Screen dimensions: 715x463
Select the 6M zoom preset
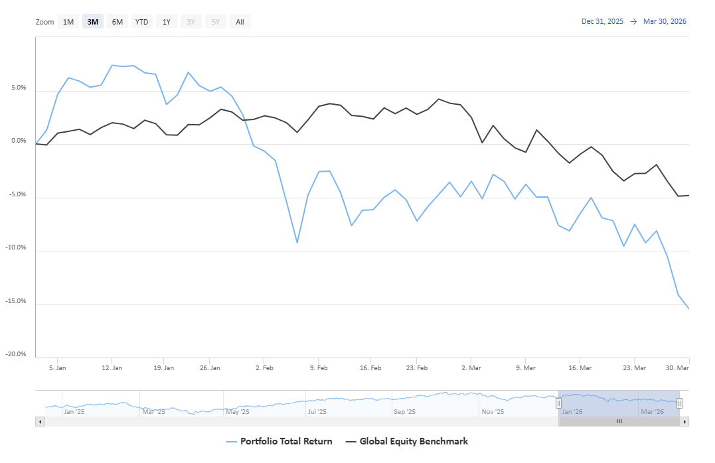pyautogui.click(x=117, y=21)
